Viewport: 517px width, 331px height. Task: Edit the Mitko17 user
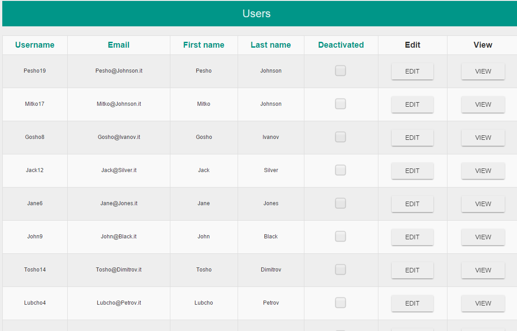(x=412, y=104)
